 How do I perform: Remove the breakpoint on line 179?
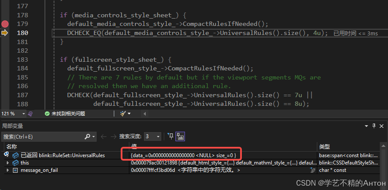click(5, 24)
